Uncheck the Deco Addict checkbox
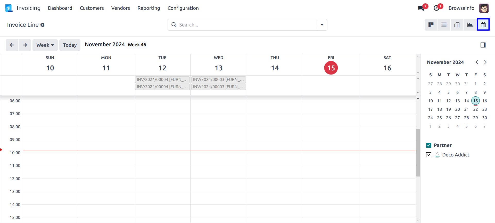The image size is (495, 223). point(429,155)
